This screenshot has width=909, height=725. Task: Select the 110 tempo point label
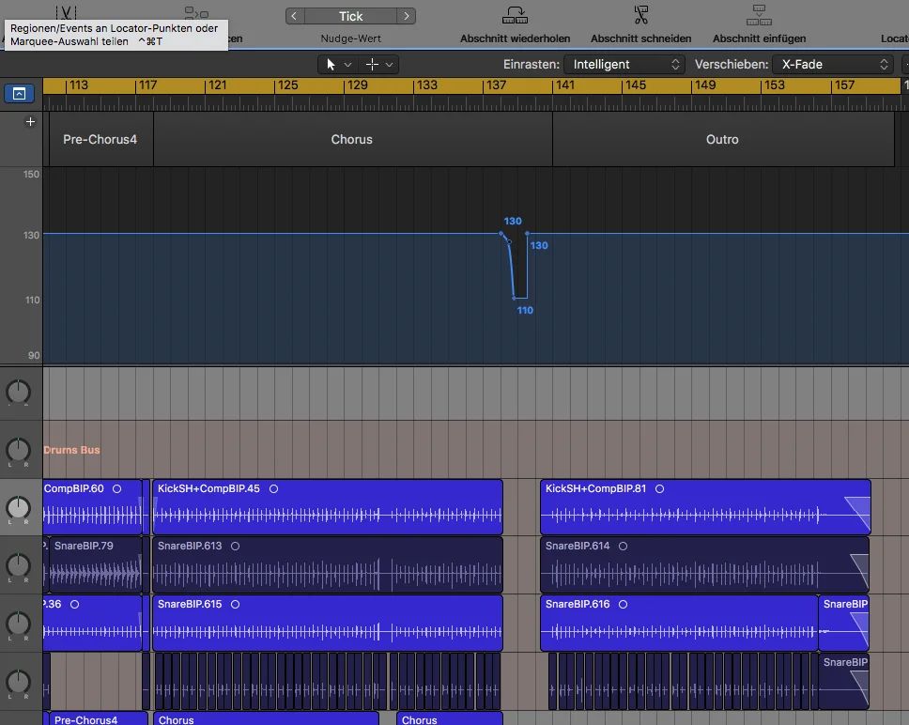pyautogui.click(x=525, y=311)
